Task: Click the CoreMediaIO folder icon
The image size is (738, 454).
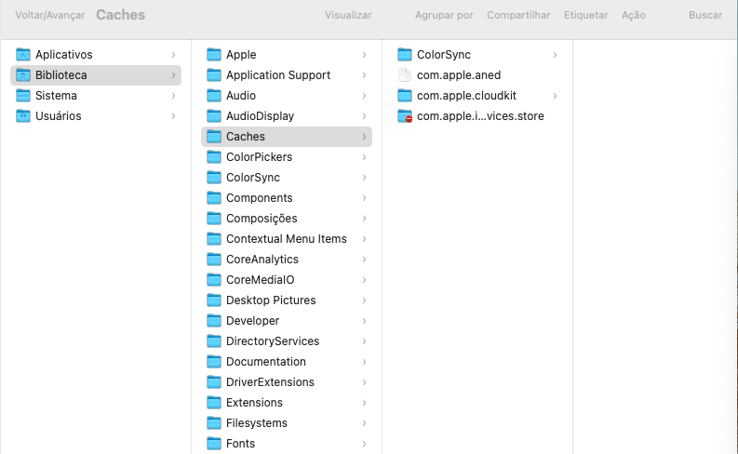Action: pyautogui.click(x=214, y=280)
